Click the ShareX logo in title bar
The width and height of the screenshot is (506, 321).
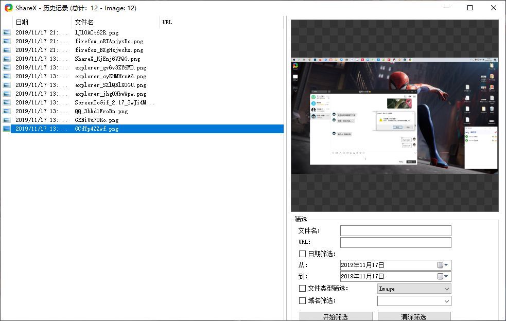coord(8,8)
